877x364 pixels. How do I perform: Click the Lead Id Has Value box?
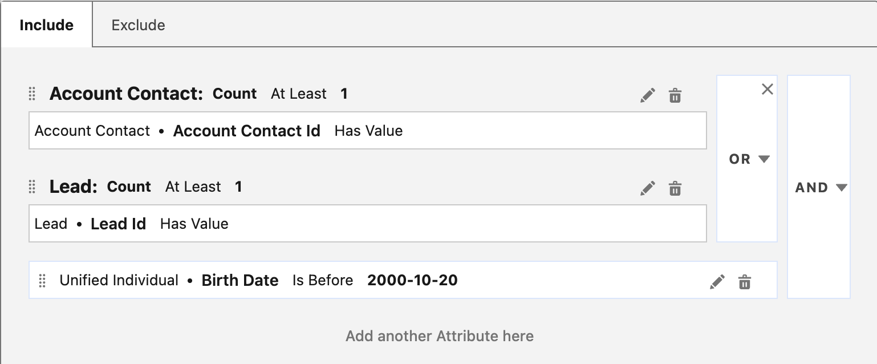point(367,224)
